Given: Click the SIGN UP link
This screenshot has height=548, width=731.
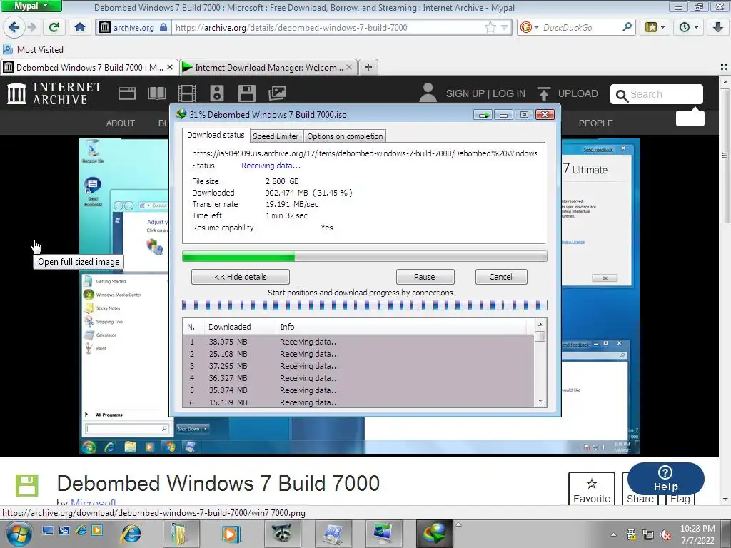Looking at the screenshot, I should click(465, 93).
